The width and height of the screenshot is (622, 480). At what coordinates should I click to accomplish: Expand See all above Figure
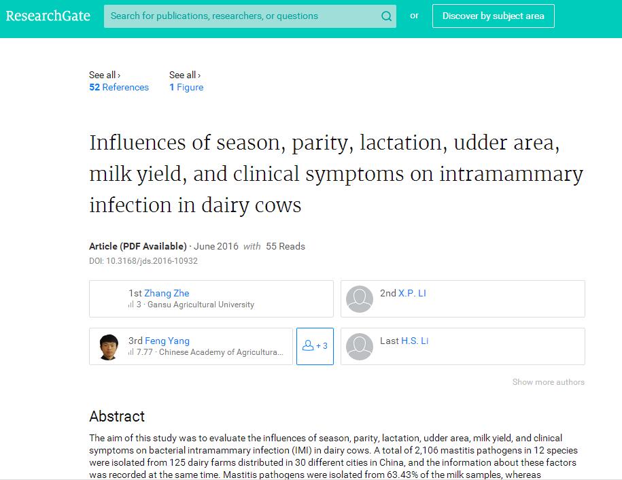coord(185,75)
